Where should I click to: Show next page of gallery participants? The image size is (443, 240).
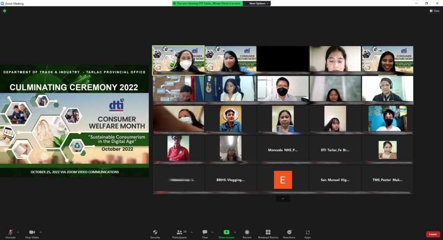coord(283,199)
